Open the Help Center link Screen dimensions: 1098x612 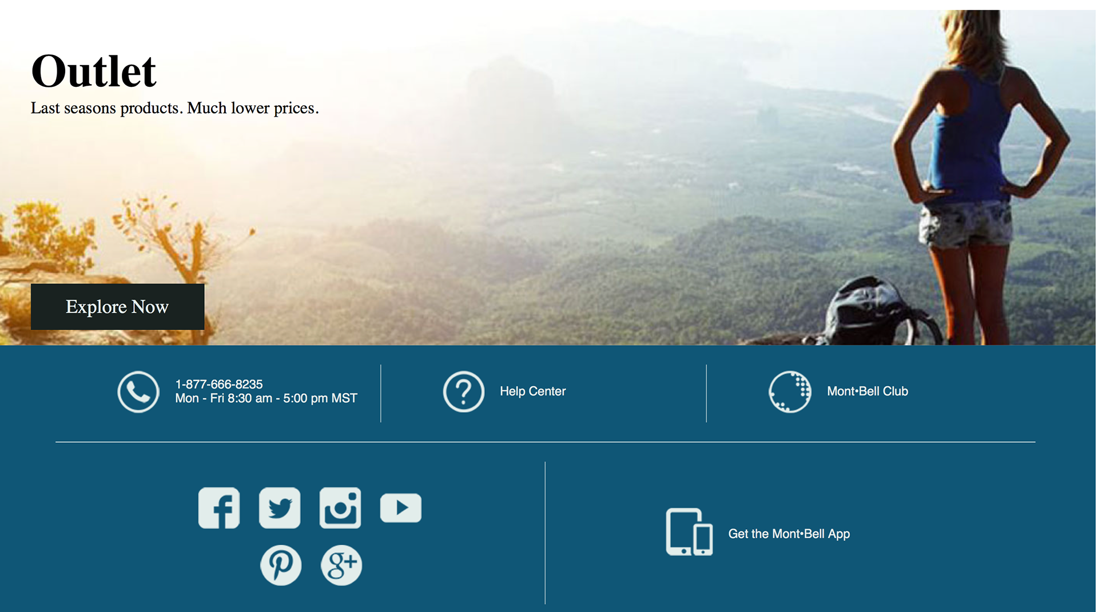[x=532, y=391]
